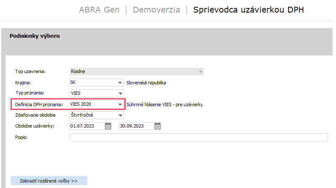Click the Typ uzavrenia dropdown arrow
Image resolution: width=336 pixels, height=188 pixels.
[200, 72]
